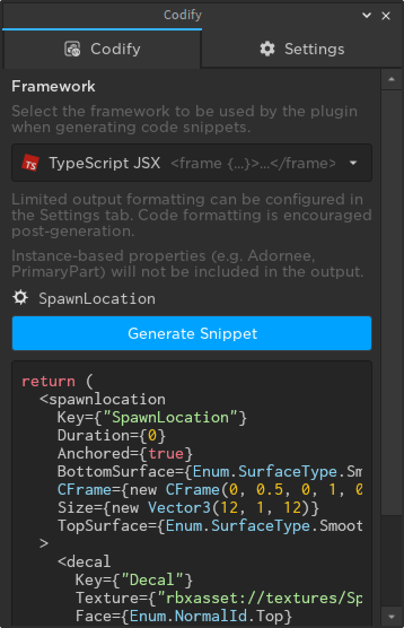This screenshot has width=404, height=628.
Task: Click the 'Instance-based properties' note text
Action: tap(187, 264)
